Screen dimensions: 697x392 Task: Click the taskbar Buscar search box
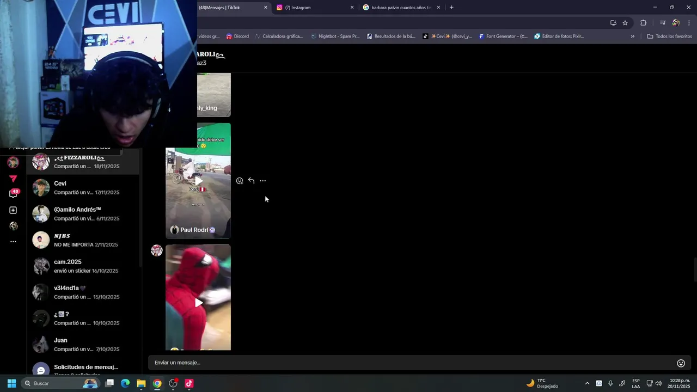point(60,383)
